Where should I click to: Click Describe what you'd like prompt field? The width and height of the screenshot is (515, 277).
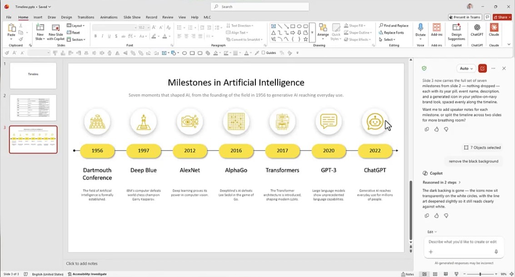tap(462, 242)
